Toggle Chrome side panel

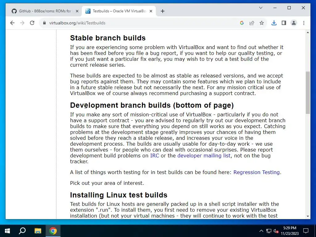(x=284, y=23)
